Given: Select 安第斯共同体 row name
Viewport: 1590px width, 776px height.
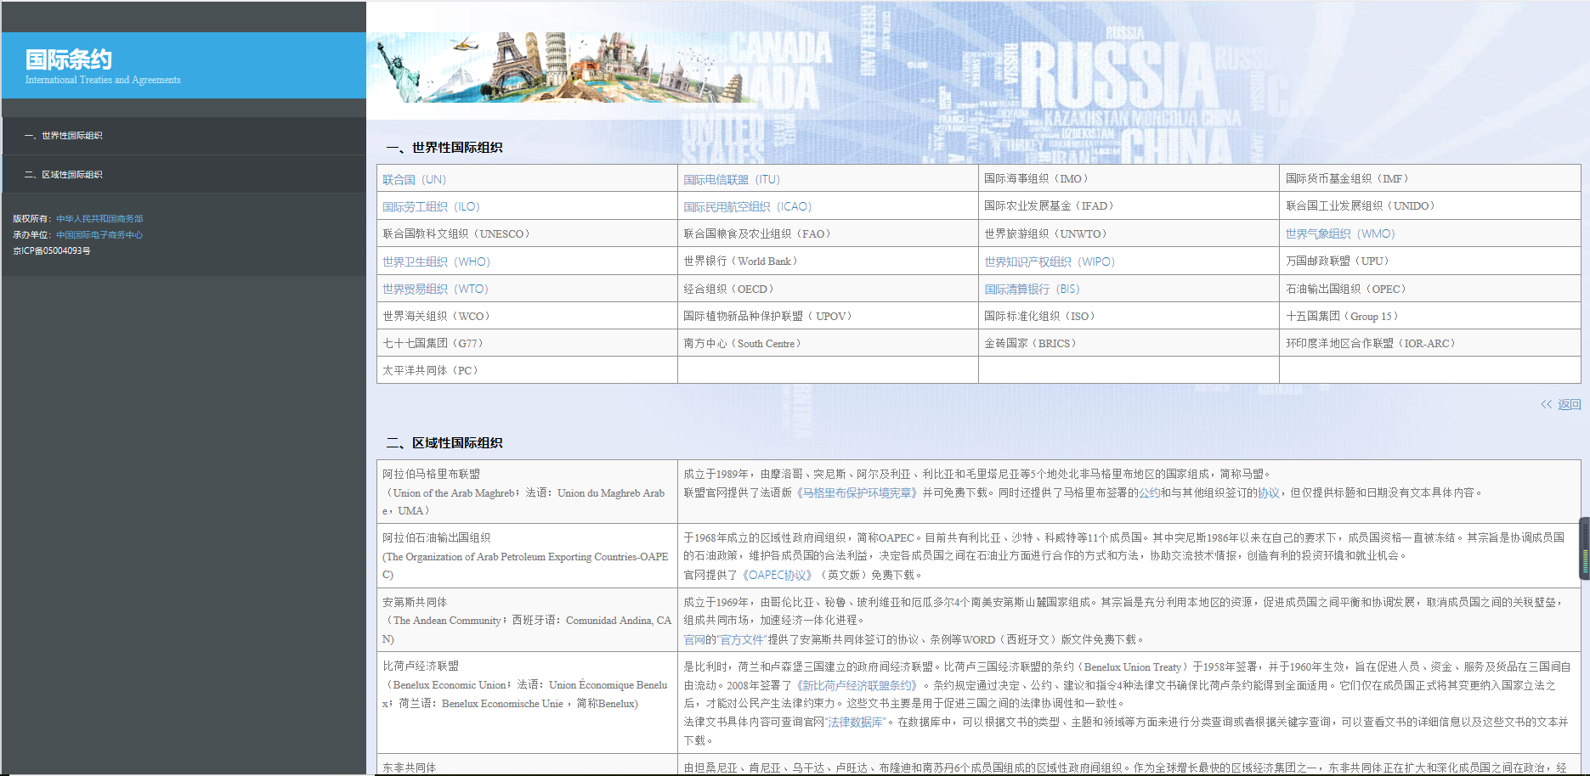Looking at the screenshot, I should click(415, 603).
